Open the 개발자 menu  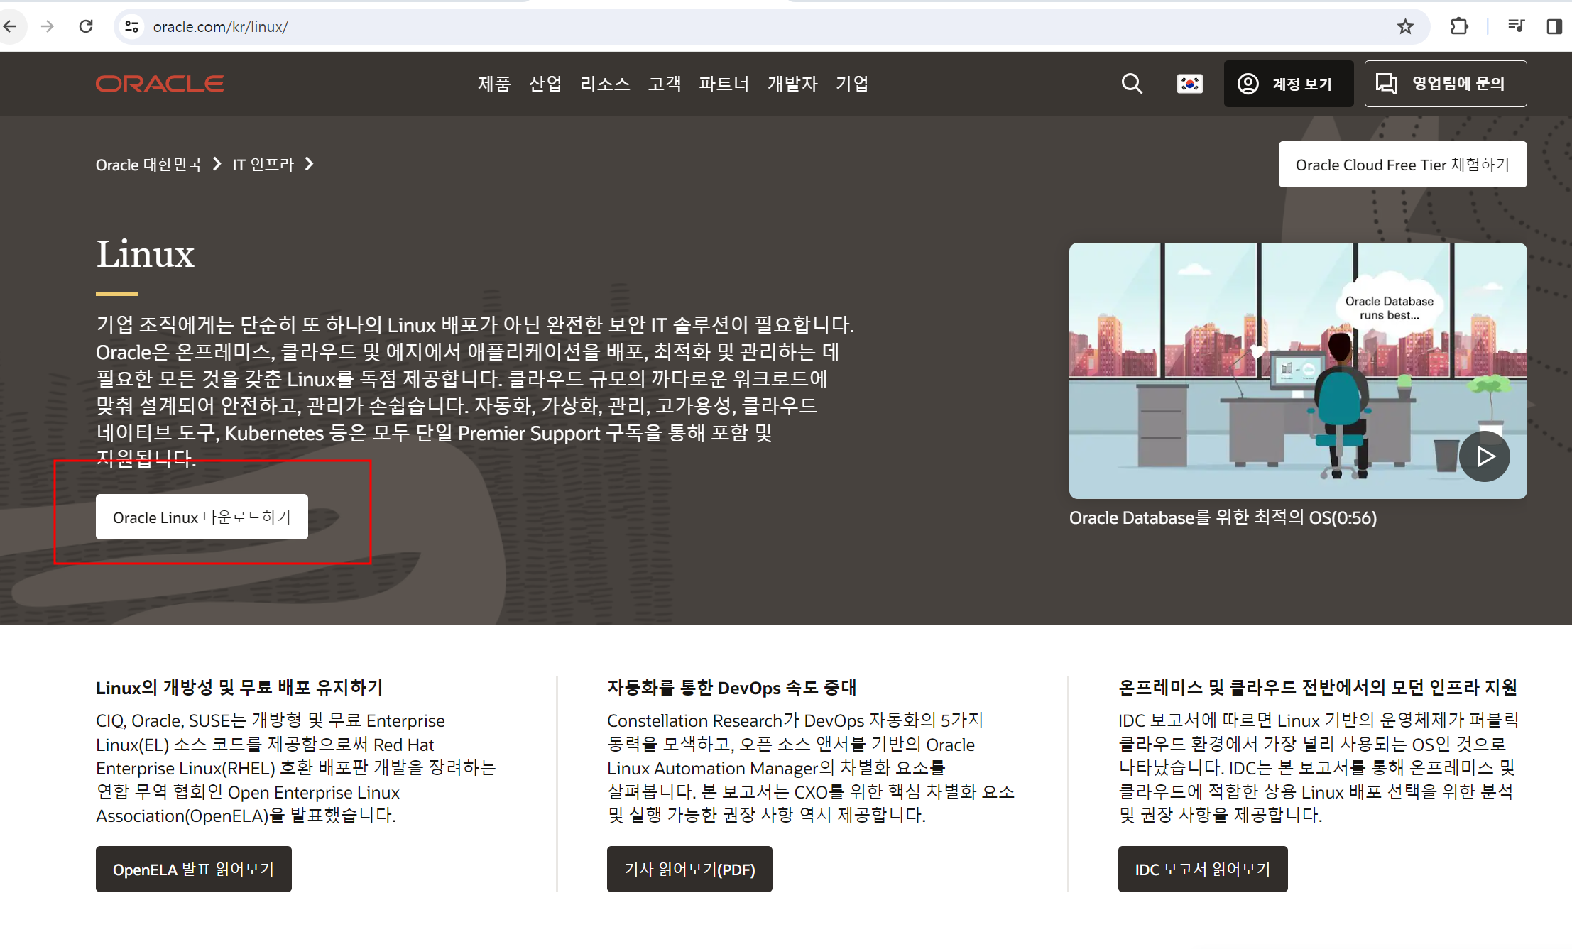click(x=792, y=84)
